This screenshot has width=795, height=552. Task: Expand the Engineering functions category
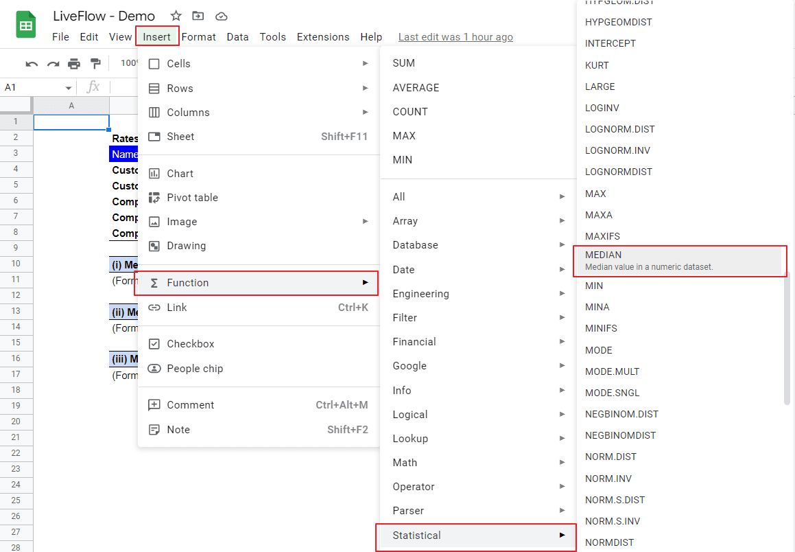[x=478, y=294]
